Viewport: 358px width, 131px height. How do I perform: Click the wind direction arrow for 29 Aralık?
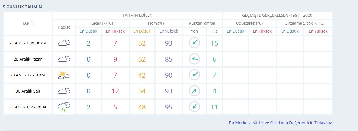pos(194,75)
